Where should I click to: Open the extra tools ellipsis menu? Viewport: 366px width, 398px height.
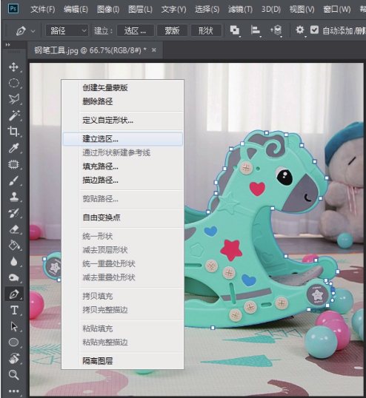14,391
